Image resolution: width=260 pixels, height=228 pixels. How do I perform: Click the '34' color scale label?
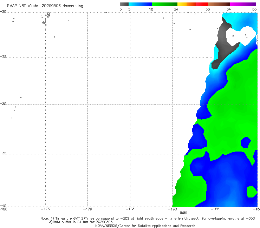tap(176, 9)
